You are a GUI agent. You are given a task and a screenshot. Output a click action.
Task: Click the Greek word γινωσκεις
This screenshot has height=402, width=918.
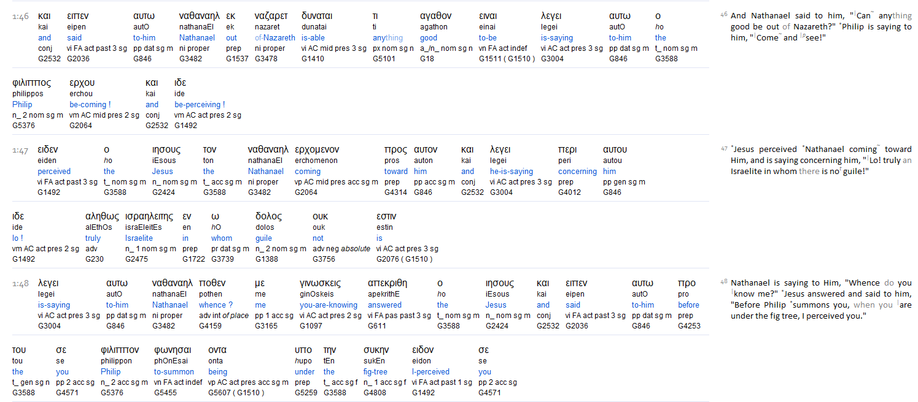coord(320,283)
